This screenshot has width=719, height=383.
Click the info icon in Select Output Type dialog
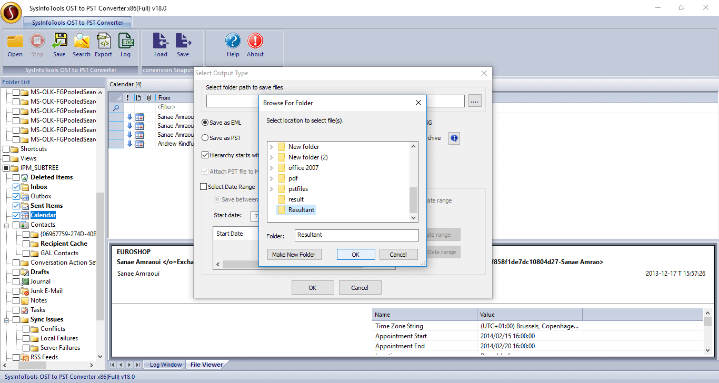click(x=454, y=138)
